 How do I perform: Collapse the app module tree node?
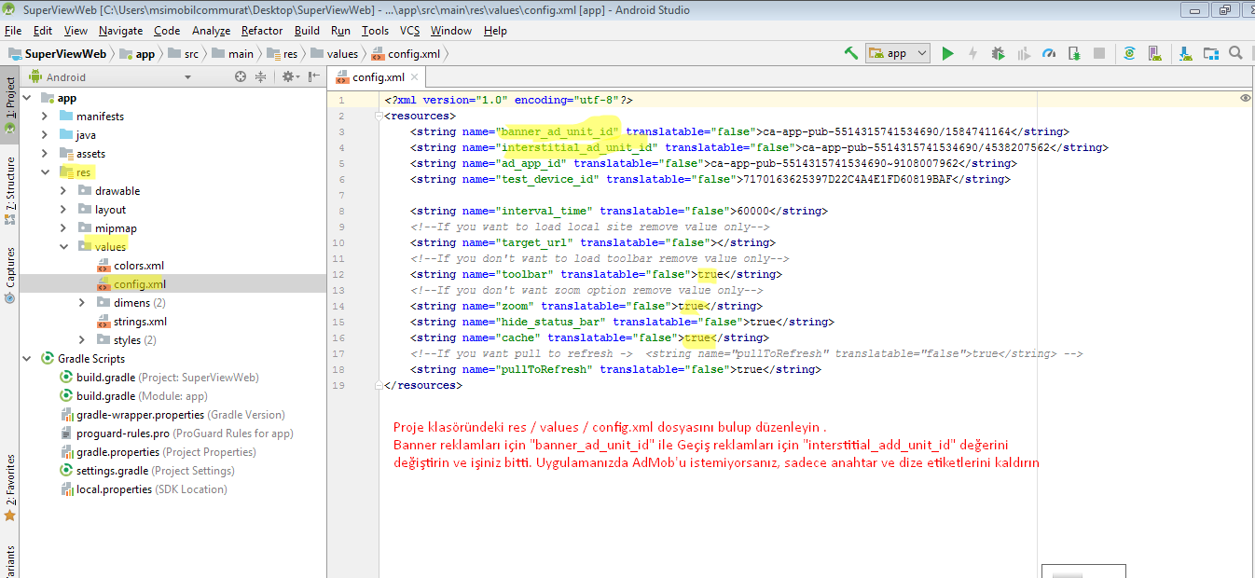point(26,98)
